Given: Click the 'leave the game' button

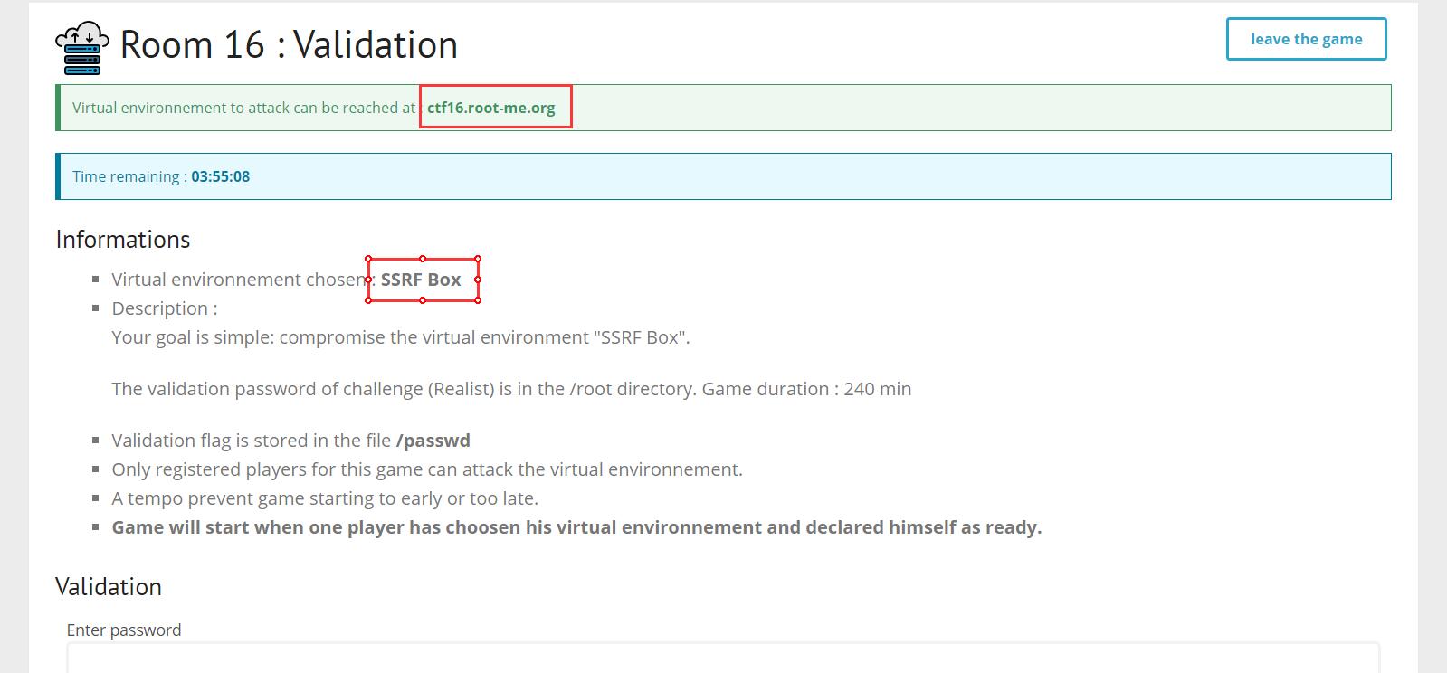Looking at the screenshot, I should pos(1306,39).
